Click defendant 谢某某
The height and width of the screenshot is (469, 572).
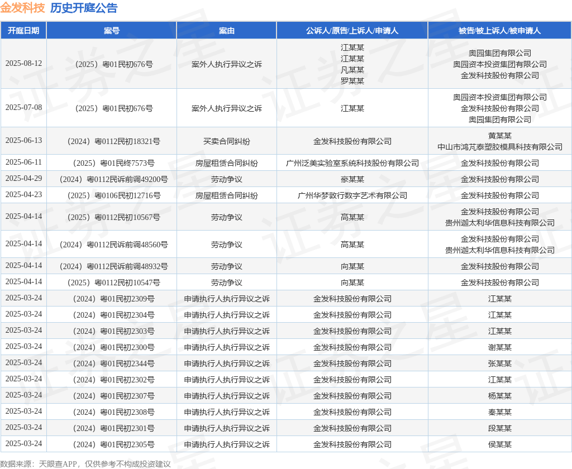[500, 347]
